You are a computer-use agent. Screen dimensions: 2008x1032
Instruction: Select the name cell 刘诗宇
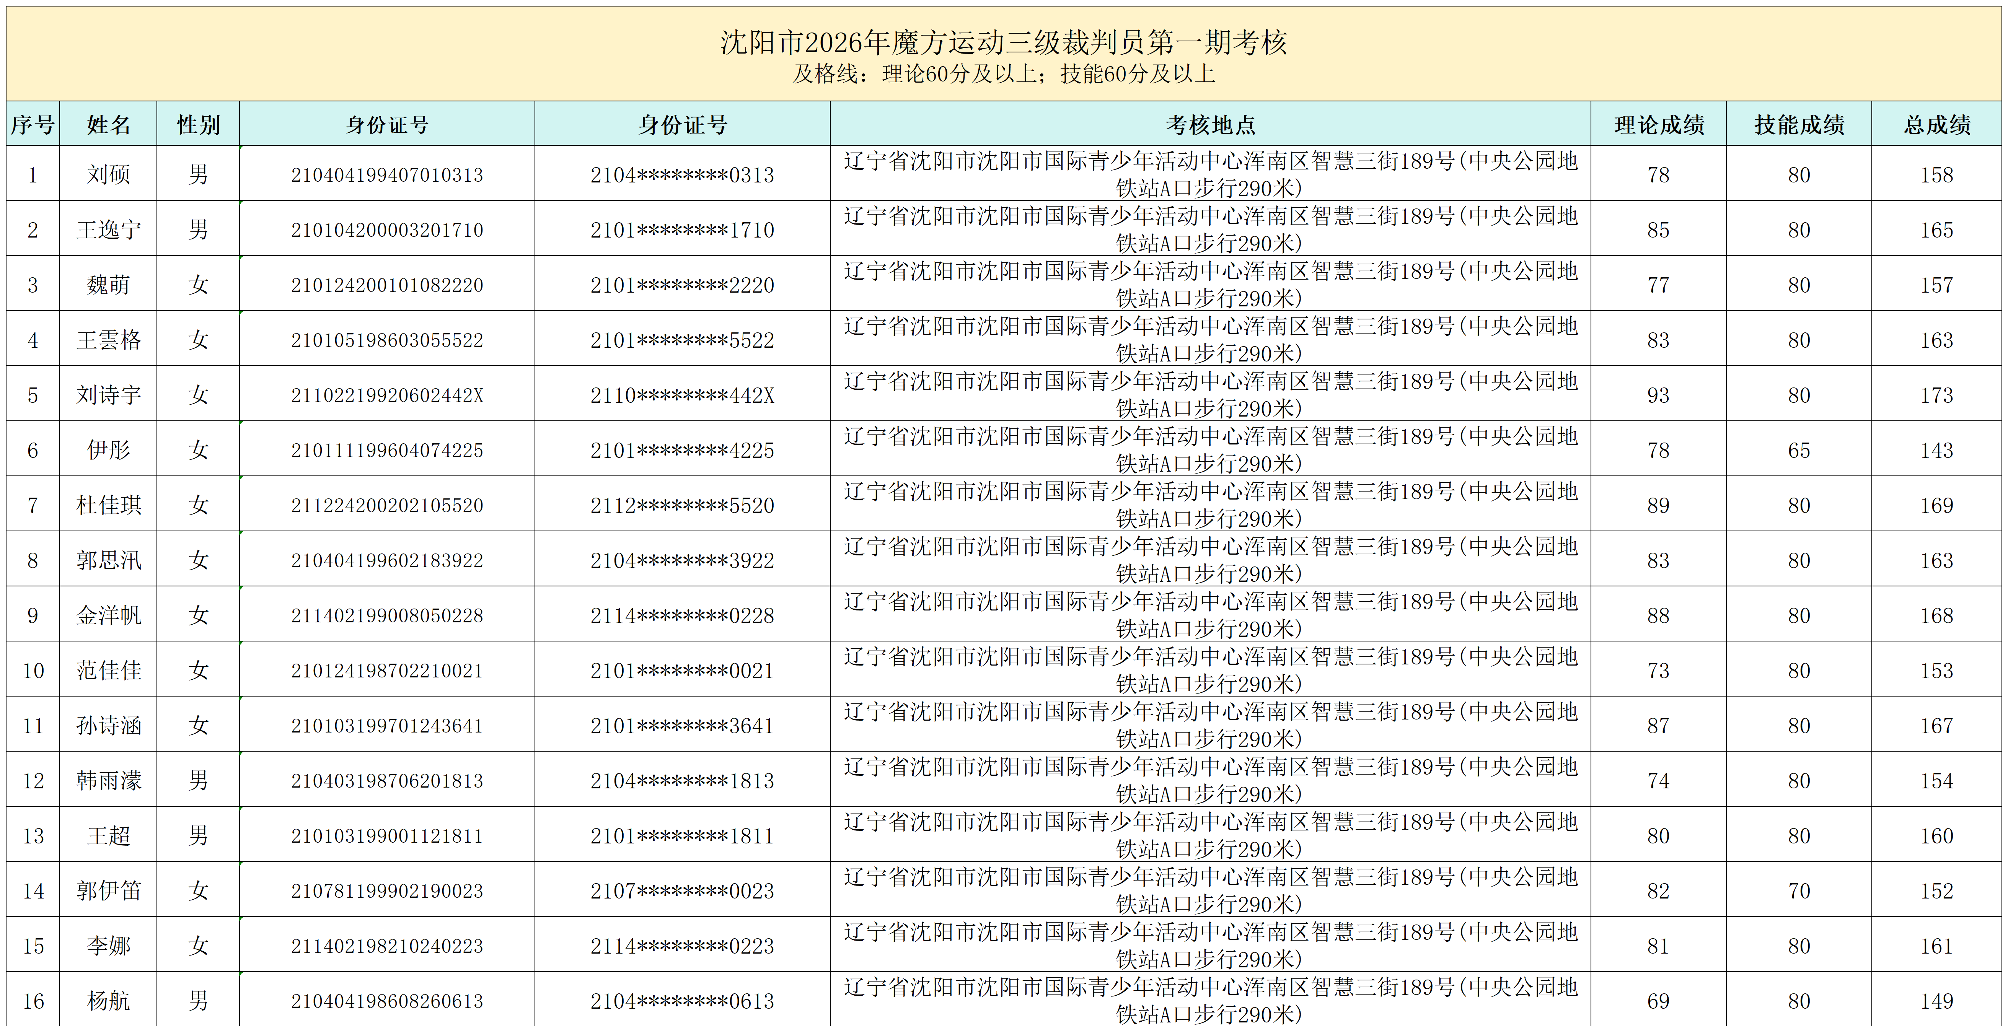(108, 394)
